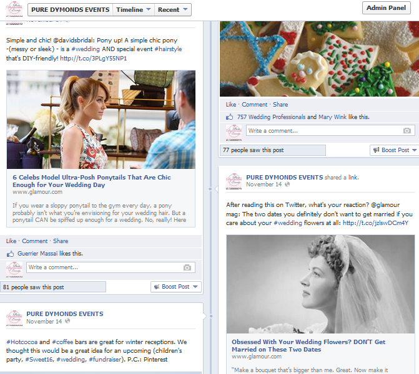
Task: Open Guerrier Massai's profile
Action: tap(37, 254)
